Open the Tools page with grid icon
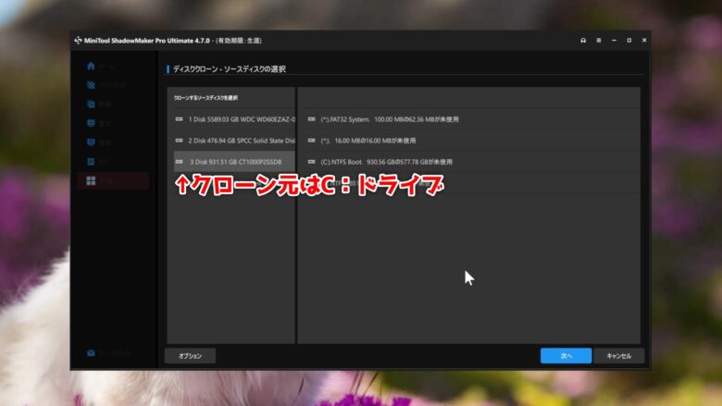 tap(91, 180)
